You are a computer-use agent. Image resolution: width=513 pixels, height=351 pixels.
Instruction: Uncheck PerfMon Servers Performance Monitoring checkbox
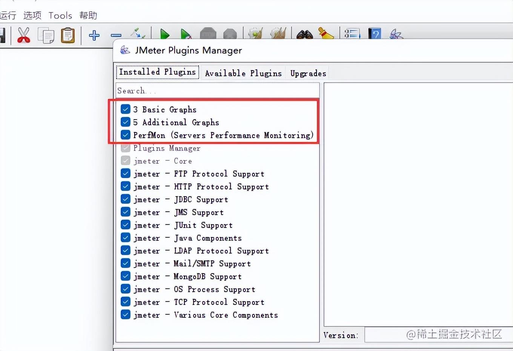(x=126, y=135)
